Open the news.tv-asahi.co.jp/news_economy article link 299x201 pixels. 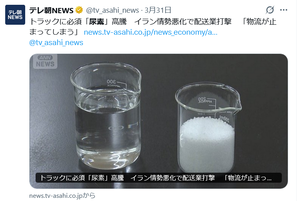(x=150, y=32)
